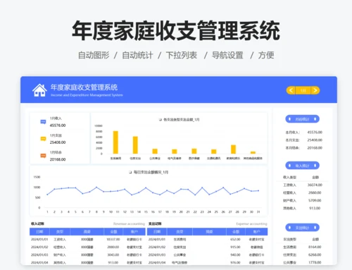Click the blue chat icon beside 1月收入
Image resolution: width=352 pixels, height=270 pixels.
[x=43, y=122]
